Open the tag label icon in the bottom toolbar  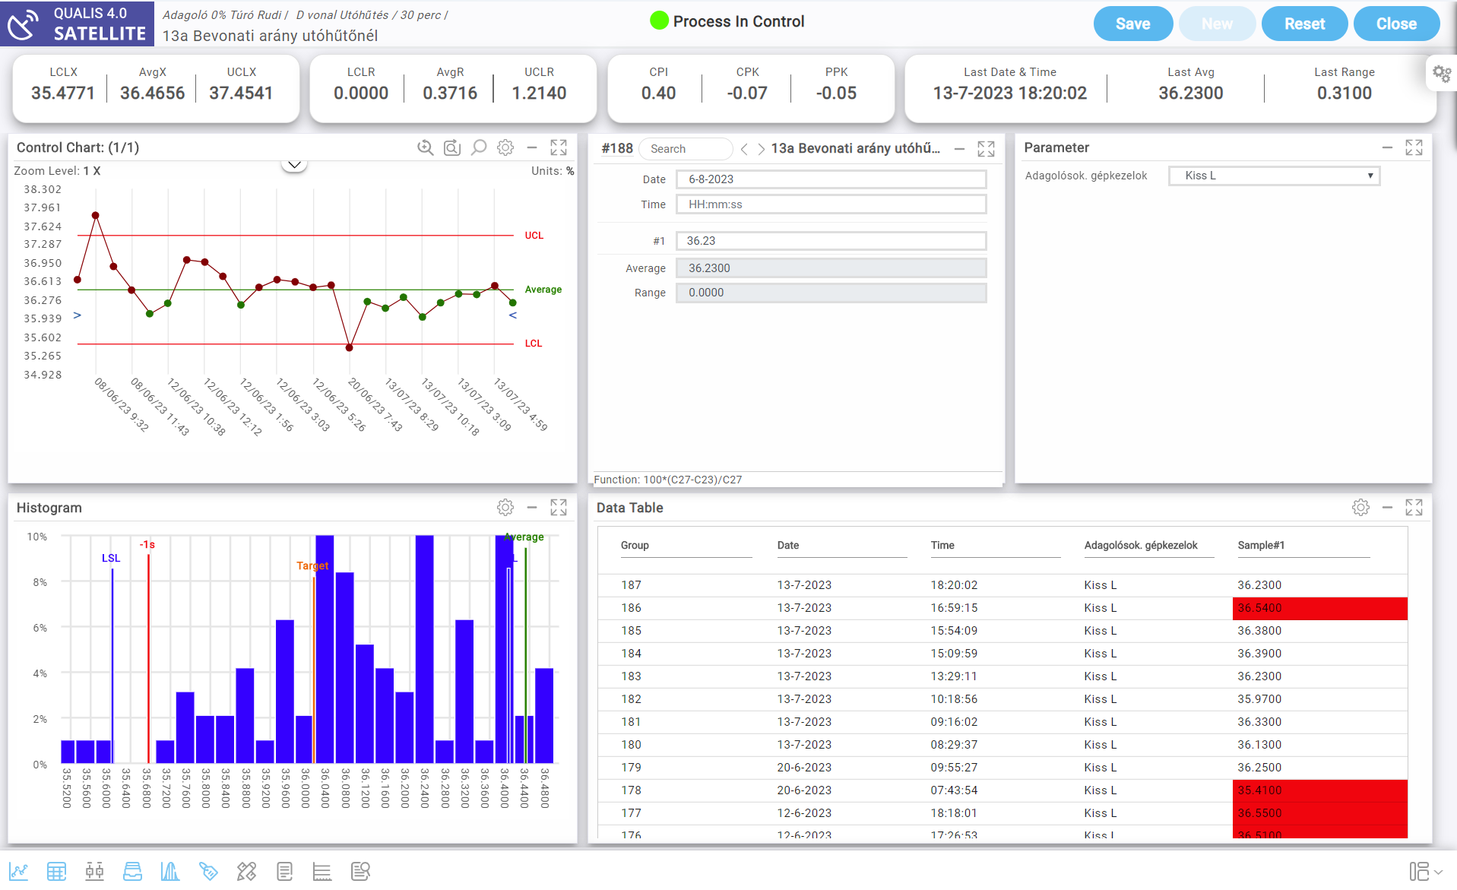208,871
